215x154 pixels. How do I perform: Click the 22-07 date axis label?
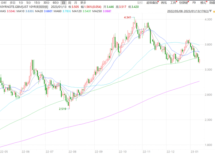(x=49, y=152)
